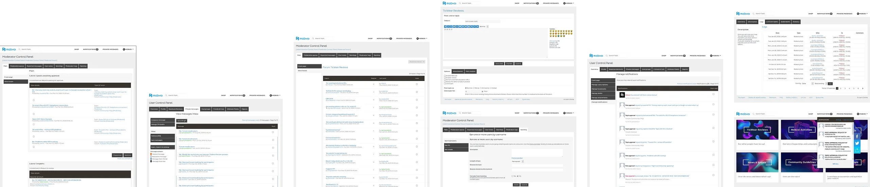The height and width of the screenshot is (187, 870).
Task: Click the Subject field of the new topic
Action: point(483,21)
